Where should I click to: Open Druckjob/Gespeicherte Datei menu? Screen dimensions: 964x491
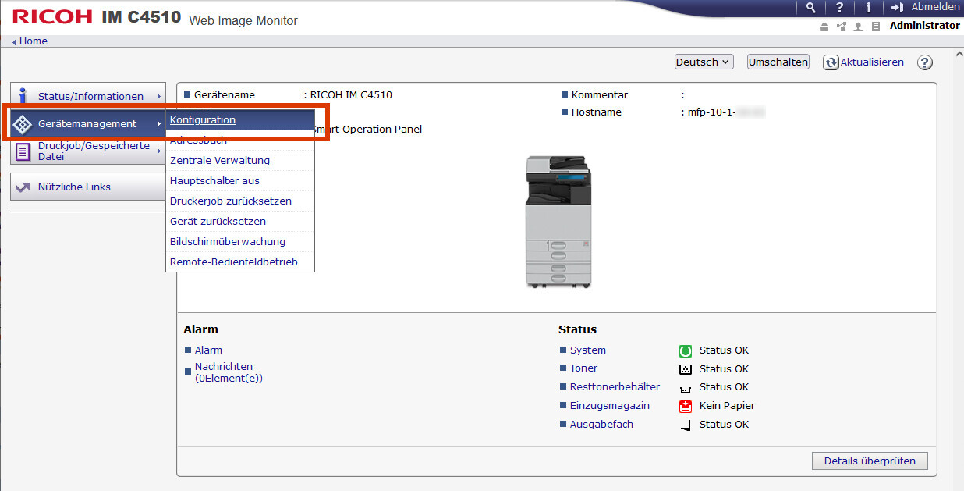(88, 151)
